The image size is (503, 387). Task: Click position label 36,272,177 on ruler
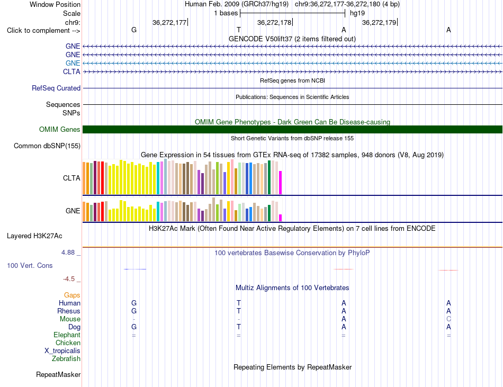(169, 22)
